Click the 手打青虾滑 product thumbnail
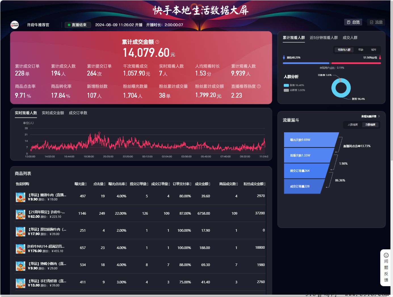The height and width of the screenshot is (297, 393). (20, 283)
